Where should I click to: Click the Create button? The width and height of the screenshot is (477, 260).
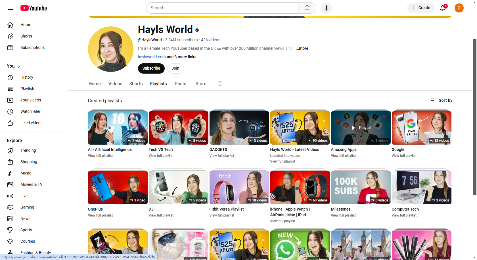[x=421, y=8]
